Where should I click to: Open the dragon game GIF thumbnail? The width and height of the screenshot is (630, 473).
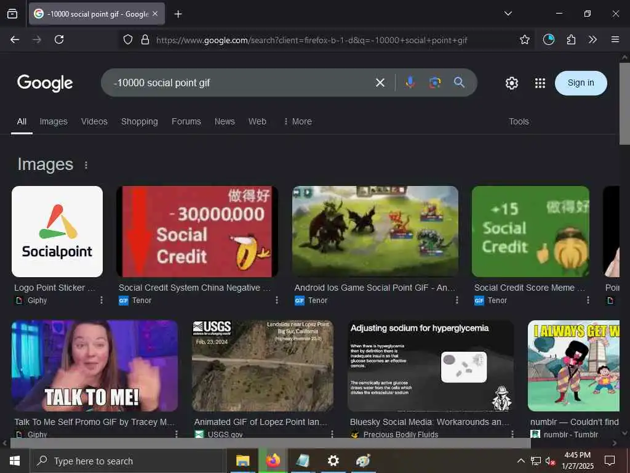tap(375, 232)
